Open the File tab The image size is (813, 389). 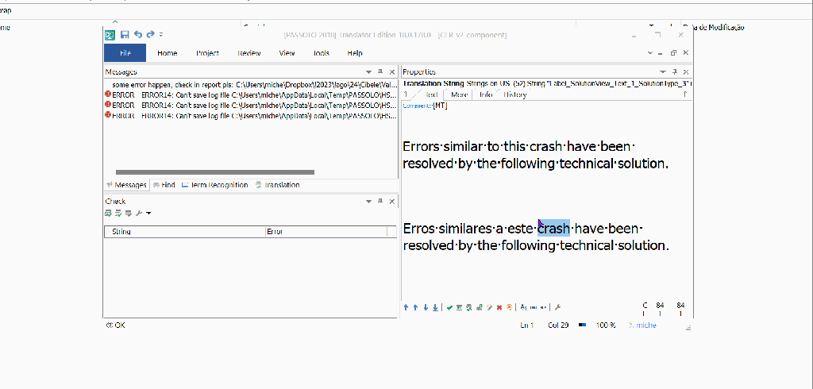click(125, 53)
